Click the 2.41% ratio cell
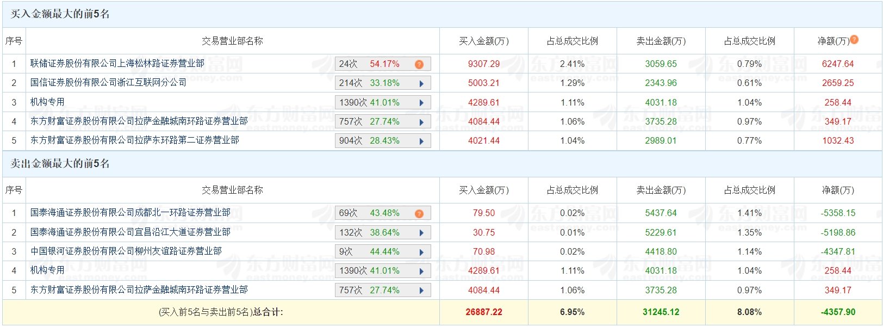This screenshot has width=883, height=327. point(573,64)
